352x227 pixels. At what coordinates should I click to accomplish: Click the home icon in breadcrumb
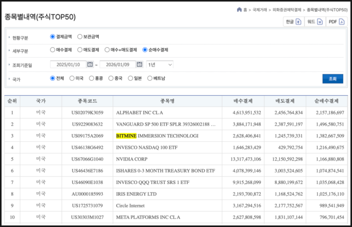pyautogui.click(x=239, y=10)
